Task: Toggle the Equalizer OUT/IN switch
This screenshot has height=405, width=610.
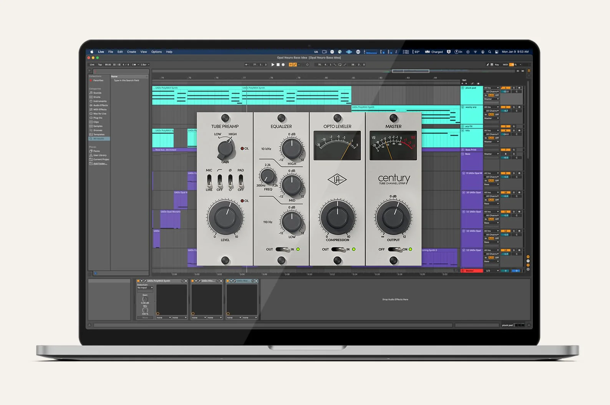Action: tap(282, 249)
